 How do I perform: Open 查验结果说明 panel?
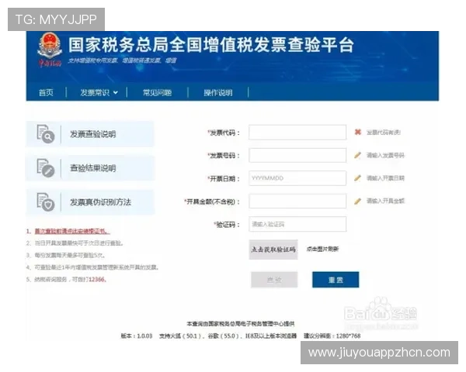pyautogui.click(x=90, y=168)
